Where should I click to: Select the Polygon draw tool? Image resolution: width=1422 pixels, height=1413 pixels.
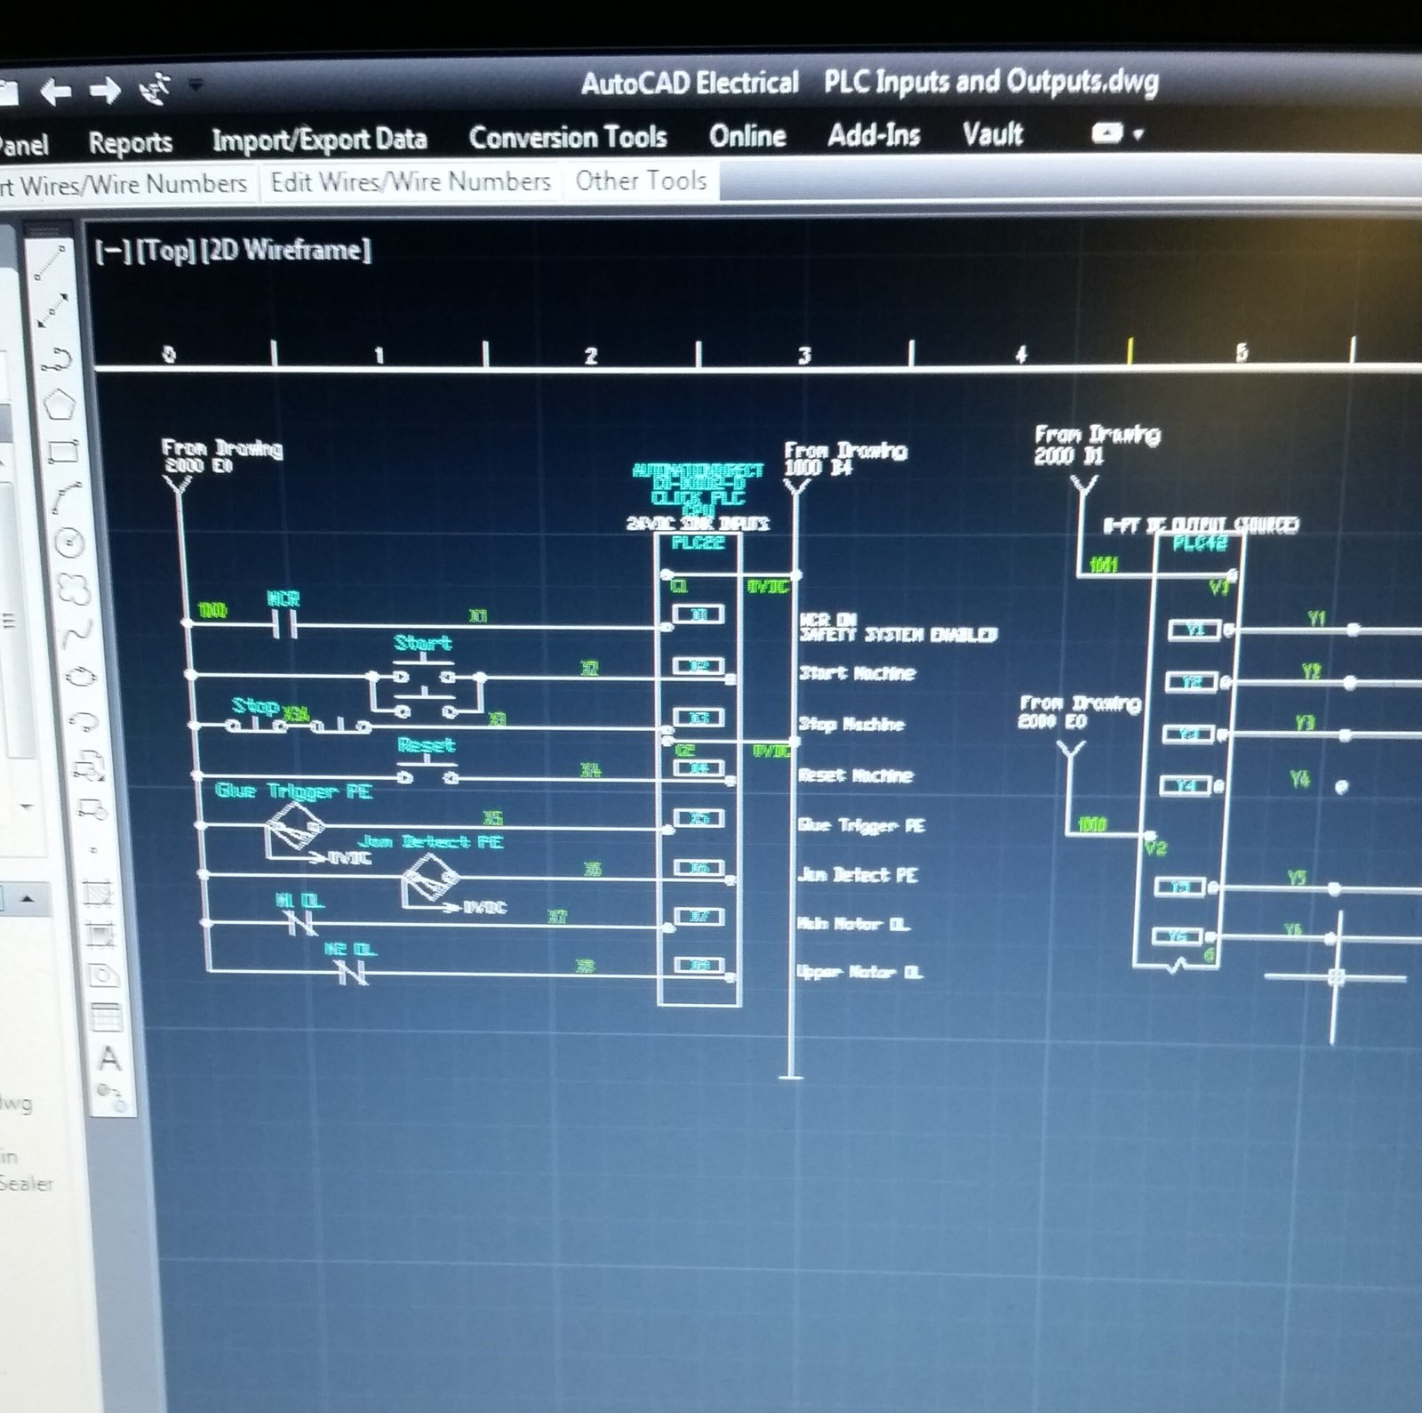coord(60,405)
